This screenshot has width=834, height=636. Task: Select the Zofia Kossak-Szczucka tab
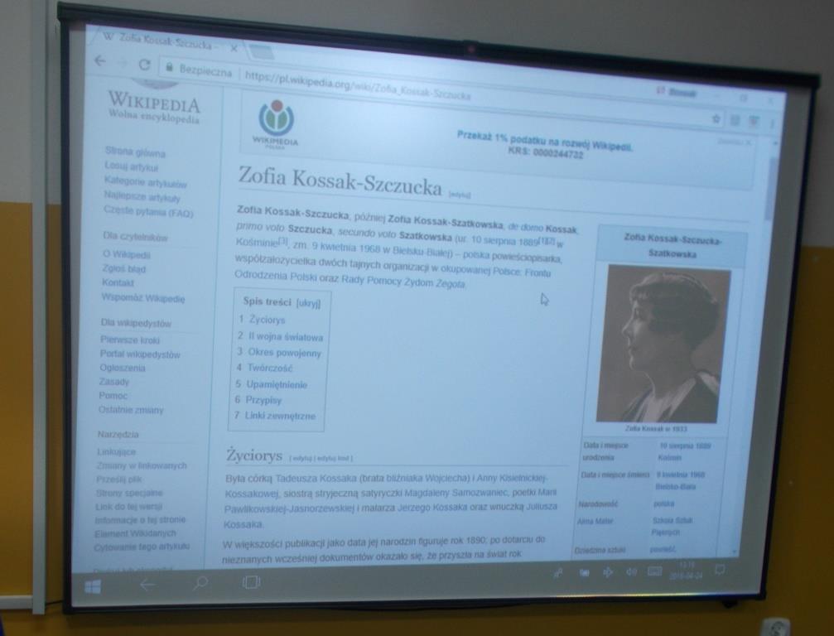[x=165, y=41]
